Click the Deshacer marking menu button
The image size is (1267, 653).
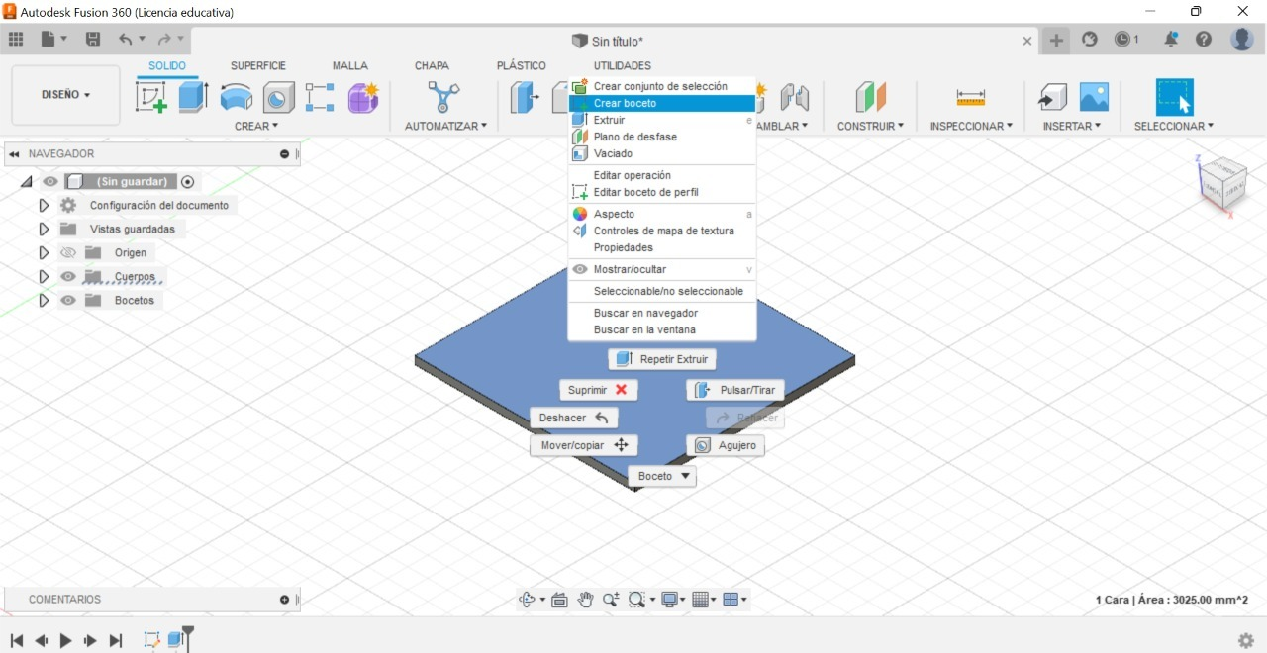(574, 418)
